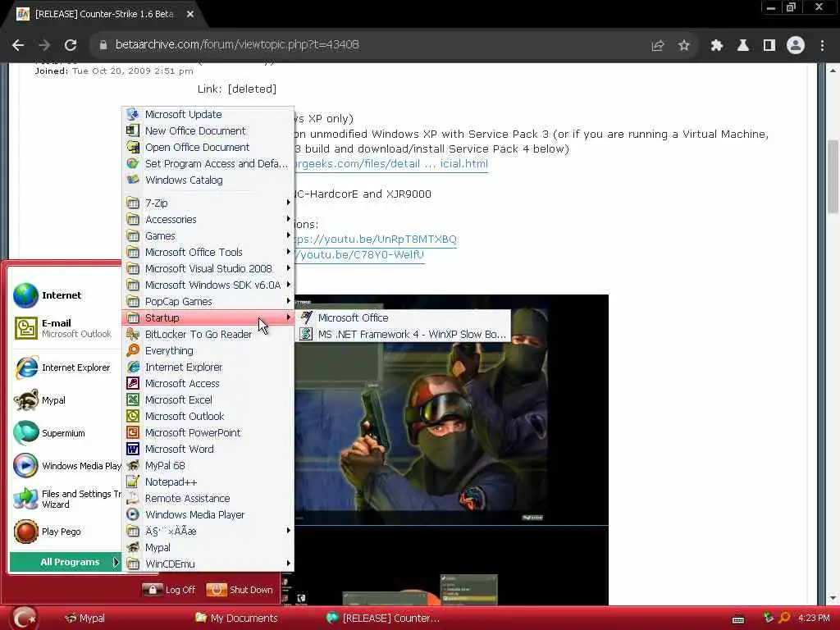Click the Remote Assistance icon
The height and width of the screenshot is (630, 840).
coord(133,498)
